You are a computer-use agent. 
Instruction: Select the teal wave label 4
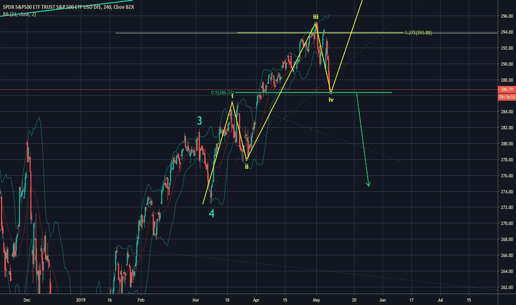pos(211,213)
